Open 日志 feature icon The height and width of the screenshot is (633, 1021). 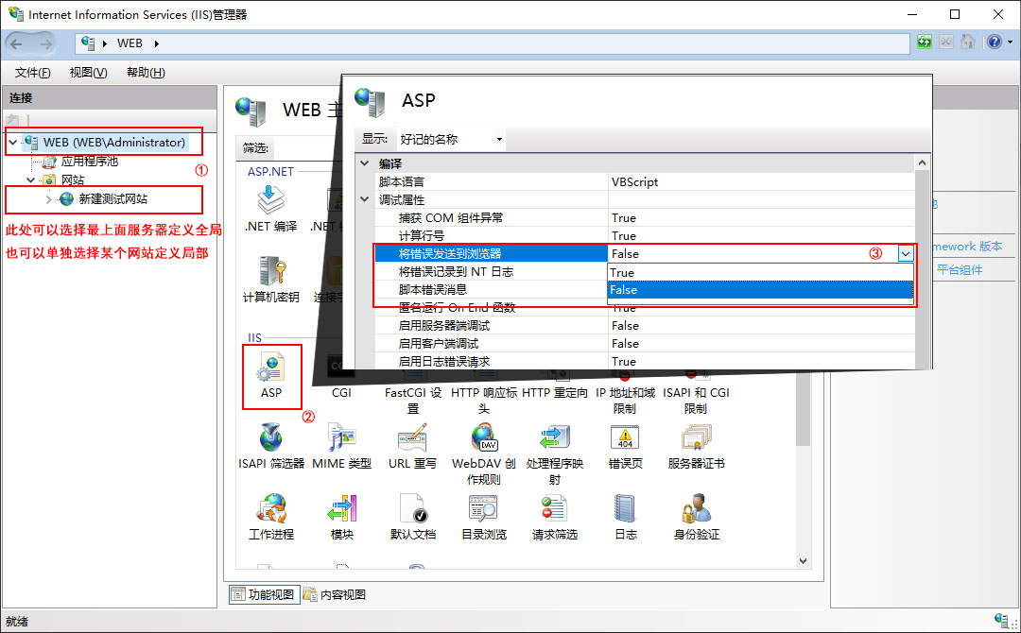coord(625,517)
